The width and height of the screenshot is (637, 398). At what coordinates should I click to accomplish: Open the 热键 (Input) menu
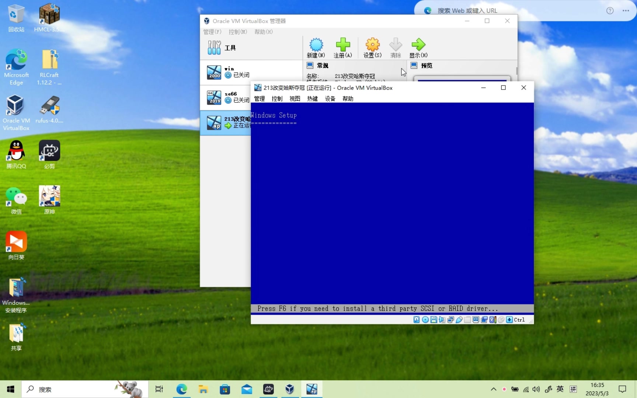(312, 98)
